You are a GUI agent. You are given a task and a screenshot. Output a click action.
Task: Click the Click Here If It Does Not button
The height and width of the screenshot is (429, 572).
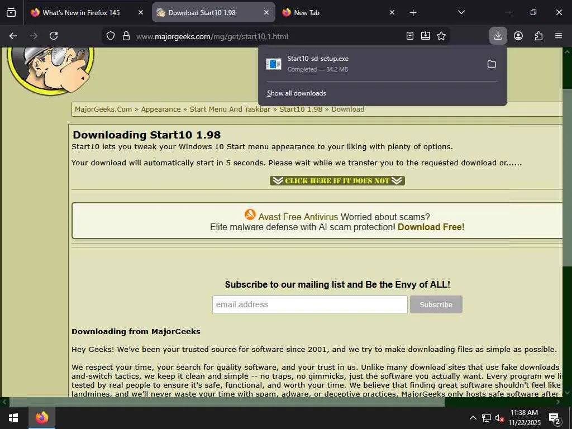337,181
